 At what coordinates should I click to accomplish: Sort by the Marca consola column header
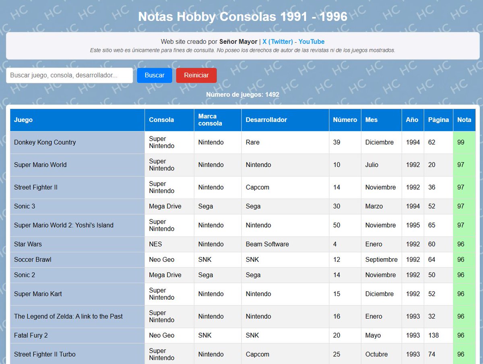[218, 120]
